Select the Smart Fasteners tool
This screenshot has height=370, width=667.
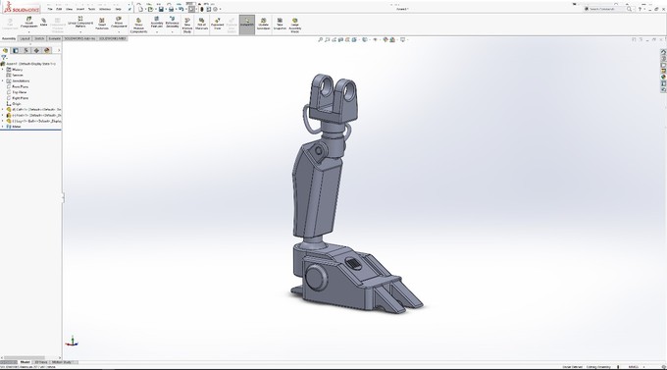pyautogui.click(x=102, y=24)
